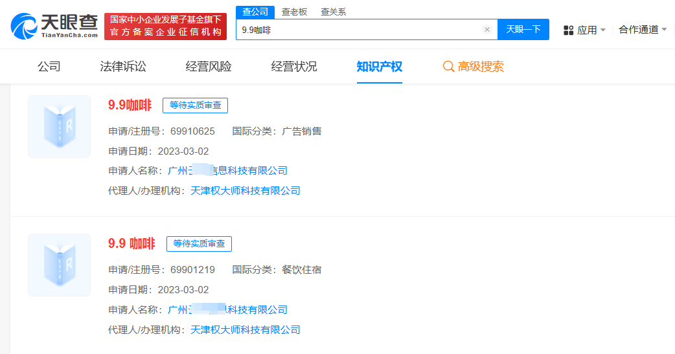This screenshot has width=675, height=354.
Task: Focus the search field containing 9.9咖啡
Action: pos(367,30)
